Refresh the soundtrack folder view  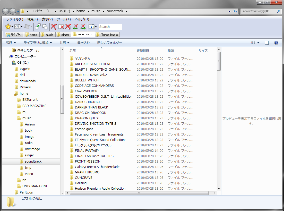pyautogui.click(x=235, y=11)
